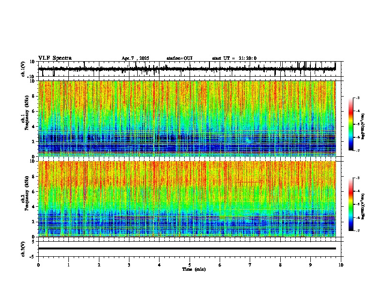Click the time axis tick label '0'
The image size is (384, 297).
(x=38, y=265)
